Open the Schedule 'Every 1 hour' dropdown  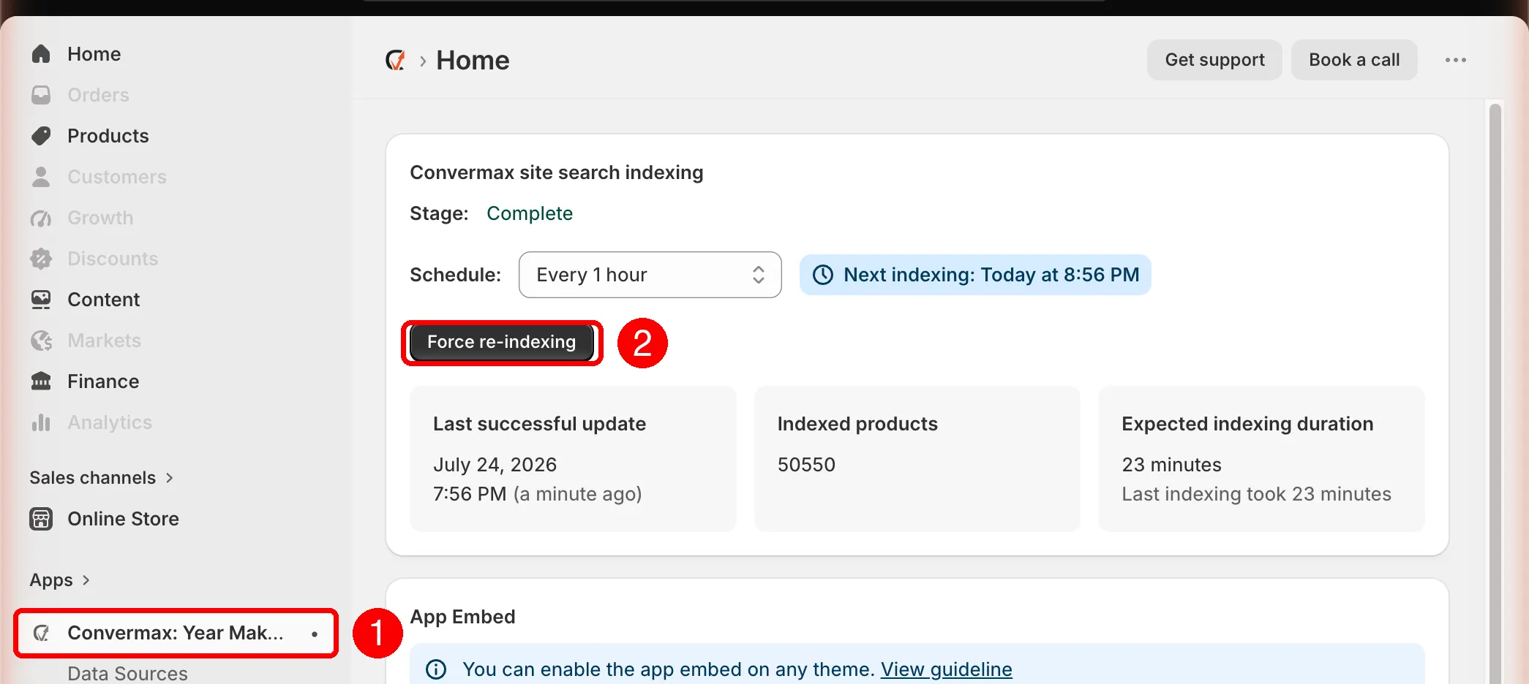click(650, 275)
